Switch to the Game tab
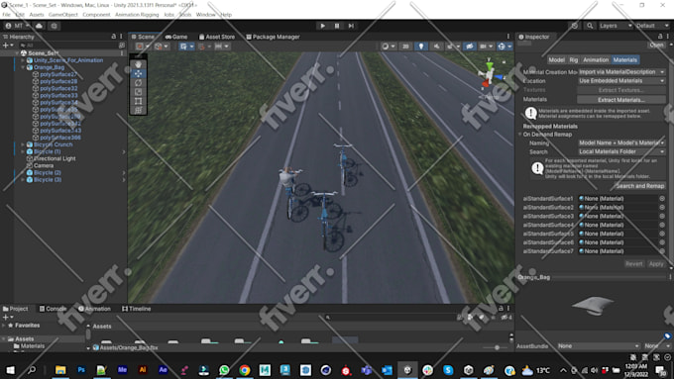674x379 pixels. point(176,37)
